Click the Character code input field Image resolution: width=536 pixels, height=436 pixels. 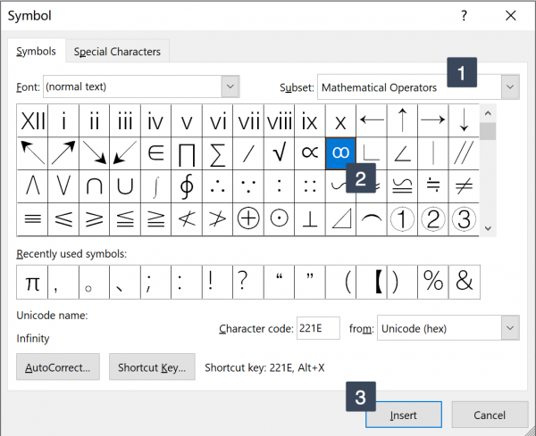(318, 328)
